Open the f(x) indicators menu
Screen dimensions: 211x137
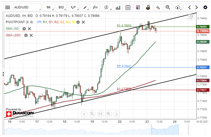pyautogui.click(x=95, y=7)
